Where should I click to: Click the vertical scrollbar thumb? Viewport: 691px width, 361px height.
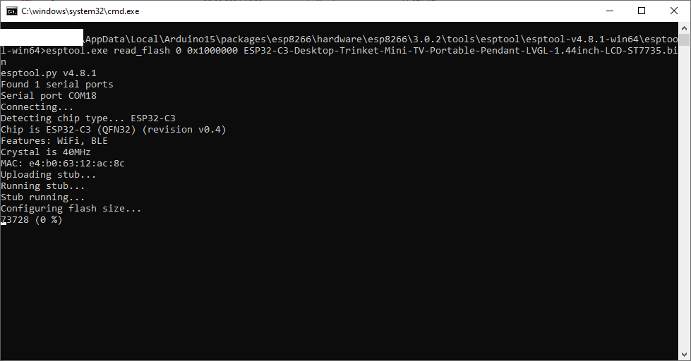(x=684, y=39)
